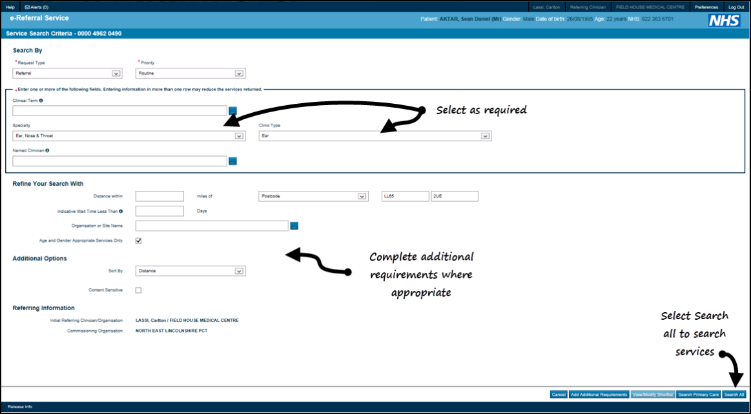This screenshot has height=414, width=751.
Task: Expand the Priority dropdown
Action: pyautogui.click(x=239, y=74)
